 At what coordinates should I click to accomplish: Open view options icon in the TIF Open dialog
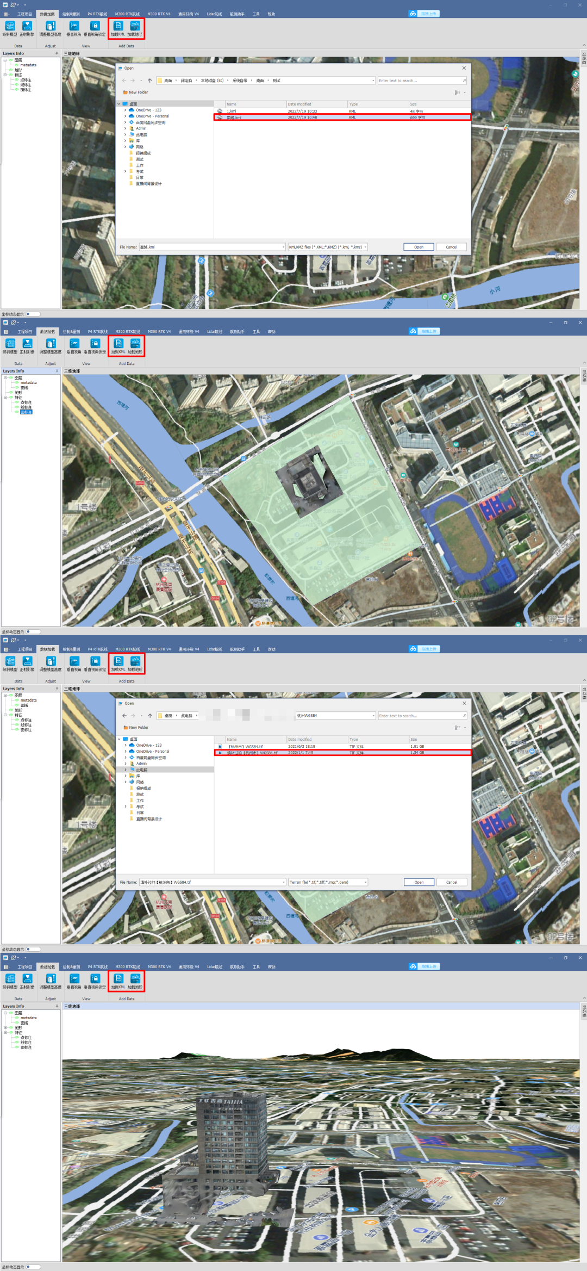[x=458, y=728]
